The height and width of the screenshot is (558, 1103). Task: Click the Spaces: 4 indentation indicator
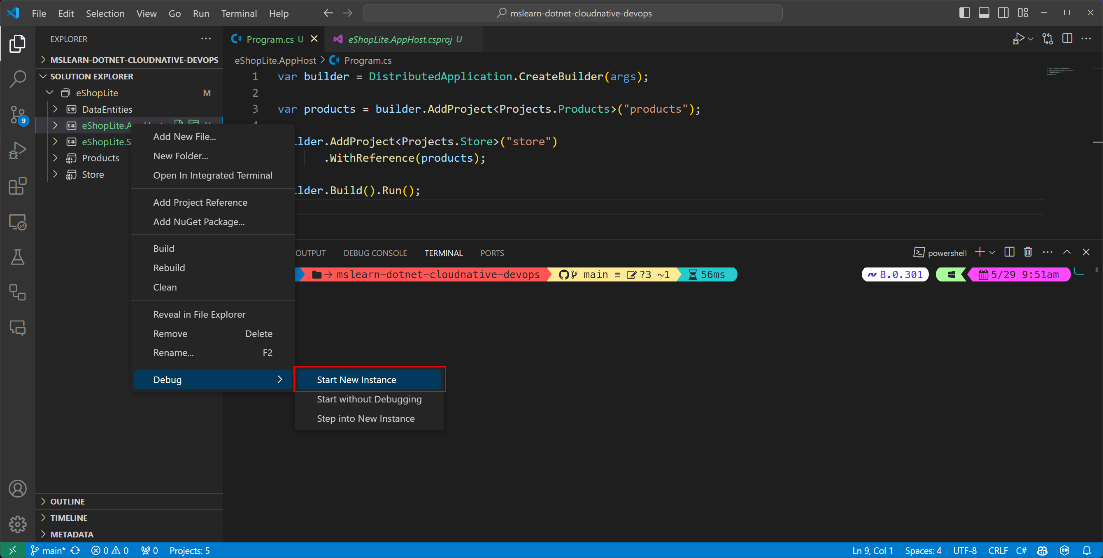(923, 551)
